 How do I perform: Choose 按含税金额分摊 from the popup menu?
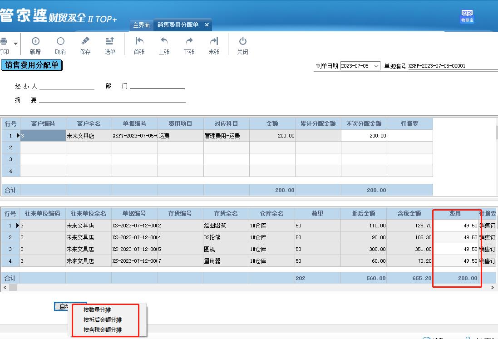103,330
